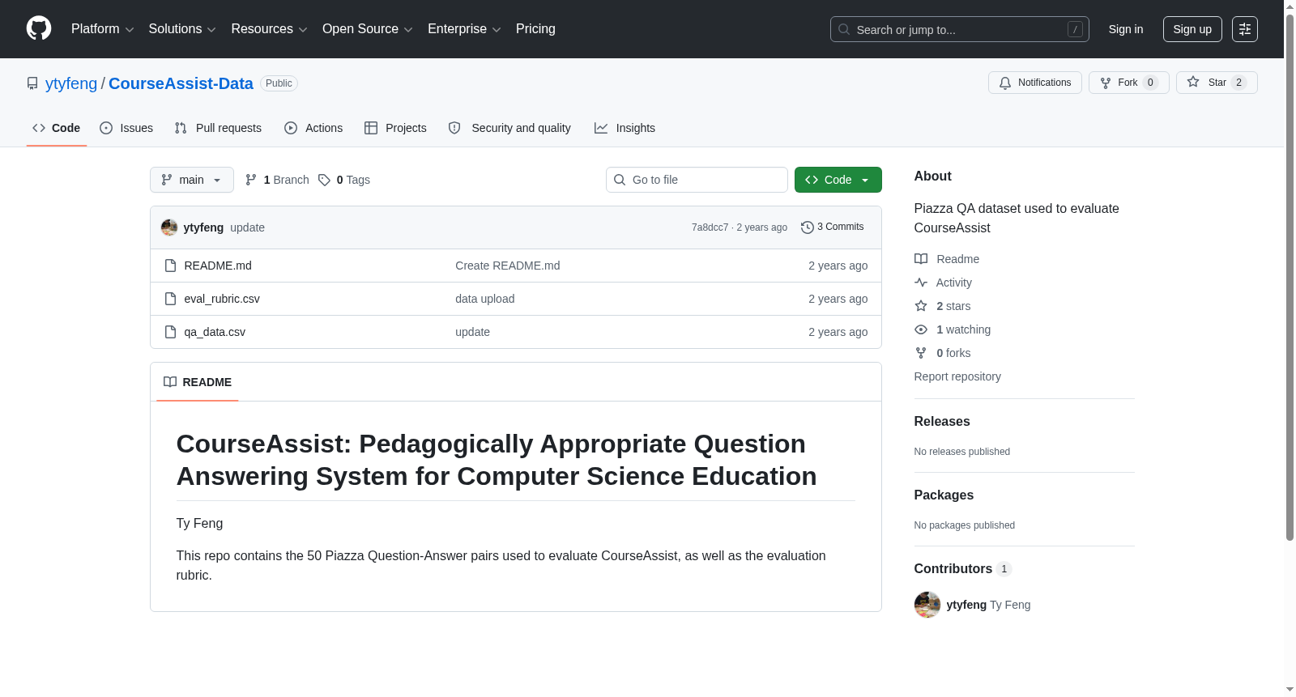The height and width of the screenshot is (697, 1296).
Task: Open the 3 Commits history link
Action: [833, 227]
